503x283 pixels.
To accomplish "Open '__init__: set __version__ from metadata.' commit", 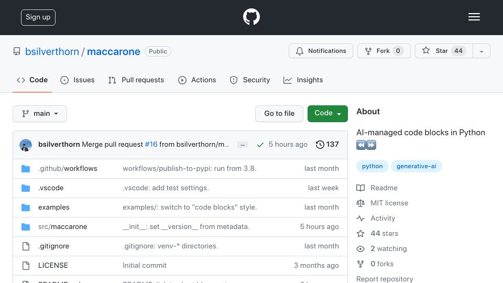I will click(186, 227).
